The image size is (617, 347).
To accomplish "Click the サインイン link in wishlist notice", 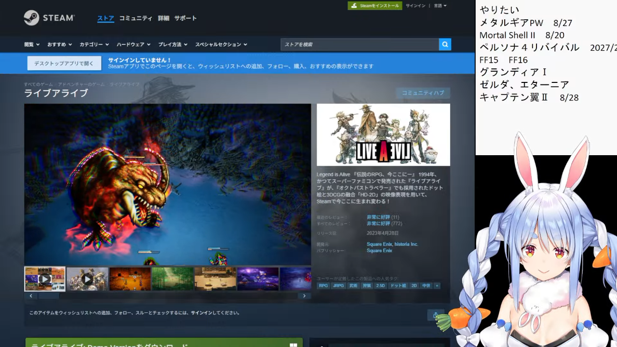I will [x=201, y=313].
